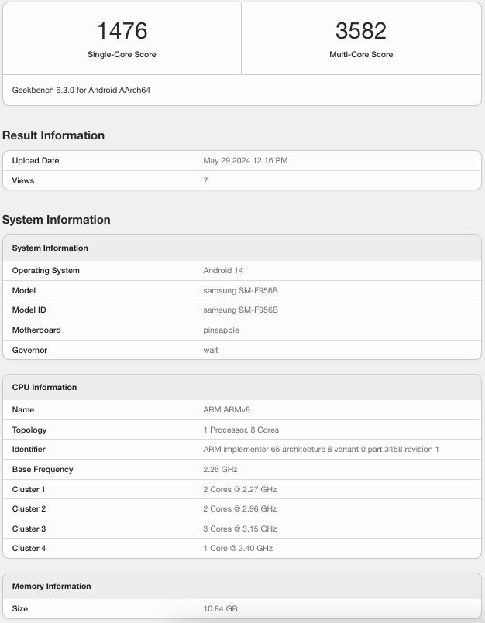
Task: Click the Views row label
Action: [x=23, y=180]
